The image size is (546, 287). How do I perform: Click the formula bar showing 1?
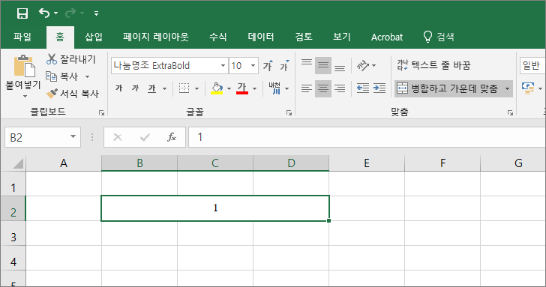click(367, 137)
